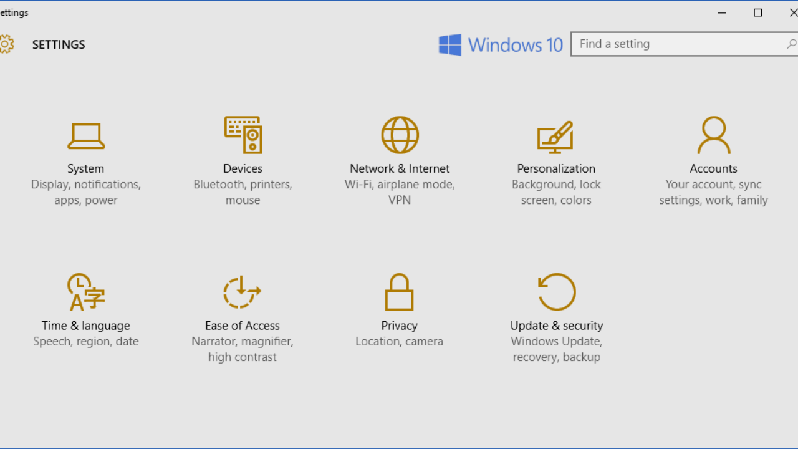The width and height of the screenshot is (798, 449).
Task: Select the Privacy padlock icon
Action: coord(399,292)
